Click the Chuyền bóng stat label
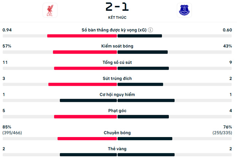The image size is (237, 159). coord(117,133)
